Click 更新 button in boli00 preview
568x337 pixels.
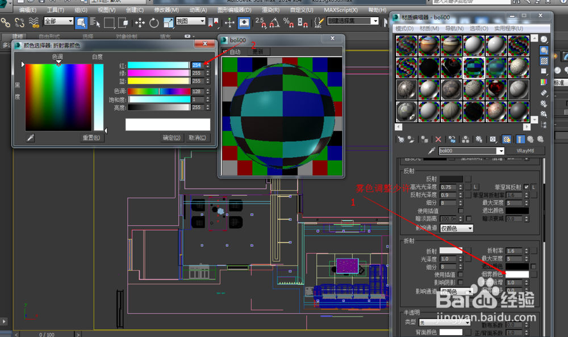[x=258, y=52]
